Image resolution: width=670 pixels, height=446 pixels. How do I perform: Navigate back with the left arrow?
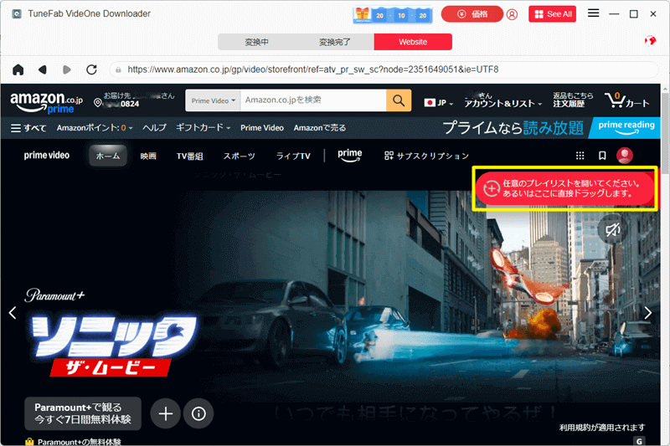[43, 69]
